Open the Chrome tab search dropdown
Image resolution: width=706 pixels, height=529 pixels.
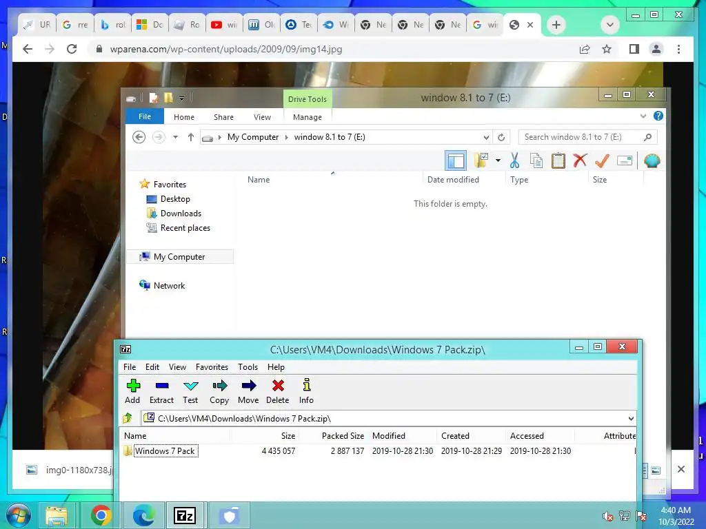(x=609, y=25)
